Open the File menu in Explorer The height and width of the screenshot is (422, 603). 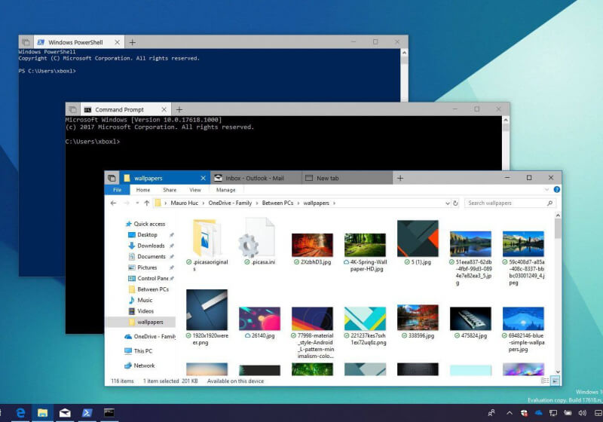pos(117,190)
